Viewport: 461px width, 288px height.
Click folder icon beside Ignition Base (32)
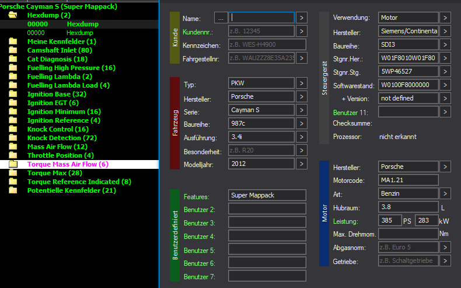point(13,94)
